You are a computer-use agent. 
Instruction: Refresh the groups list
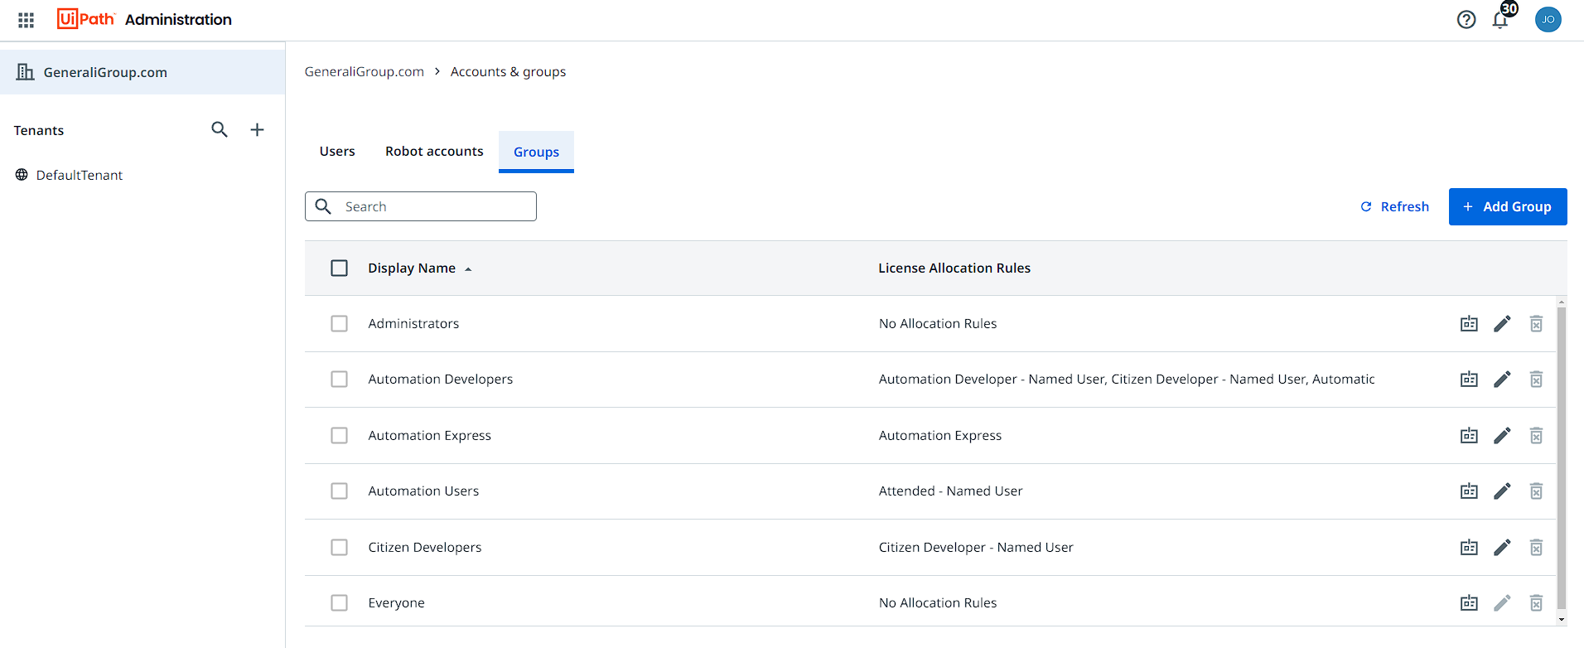(x=1395, y=207)
